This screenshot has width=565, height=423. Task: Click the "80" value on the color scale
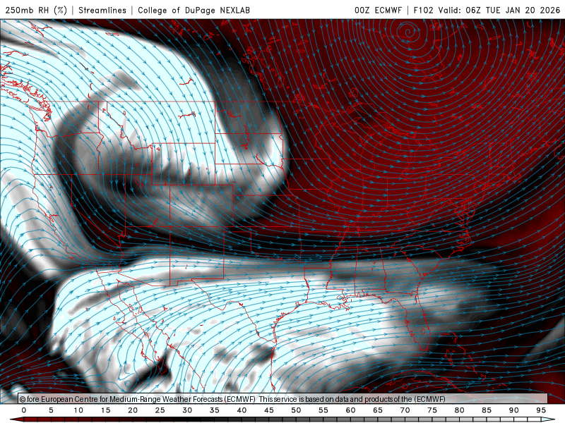(459, 410)
